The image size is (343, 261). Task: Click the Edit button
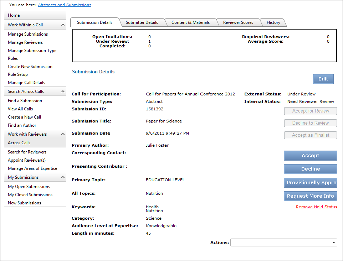pos(323,79)
